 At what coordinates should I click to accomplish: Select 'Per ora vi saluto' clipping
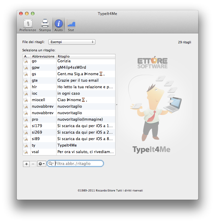tap(85, 152)
